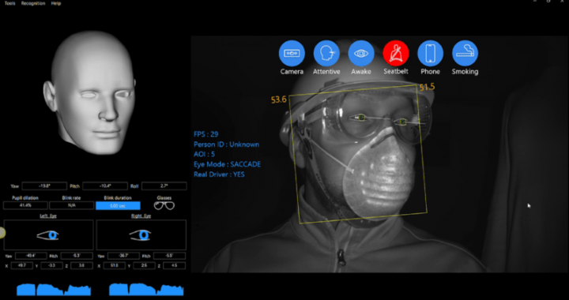Click the Glasses indicator icon
The width and height of the screenshot is (569, 300).
(x=164, y=206)
